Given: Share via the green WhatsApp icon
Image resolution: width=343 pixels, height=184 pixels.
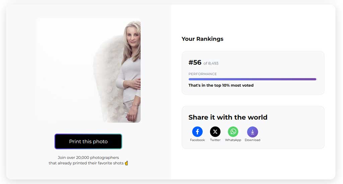Looking at the screenshot, I should coord(233,132).
